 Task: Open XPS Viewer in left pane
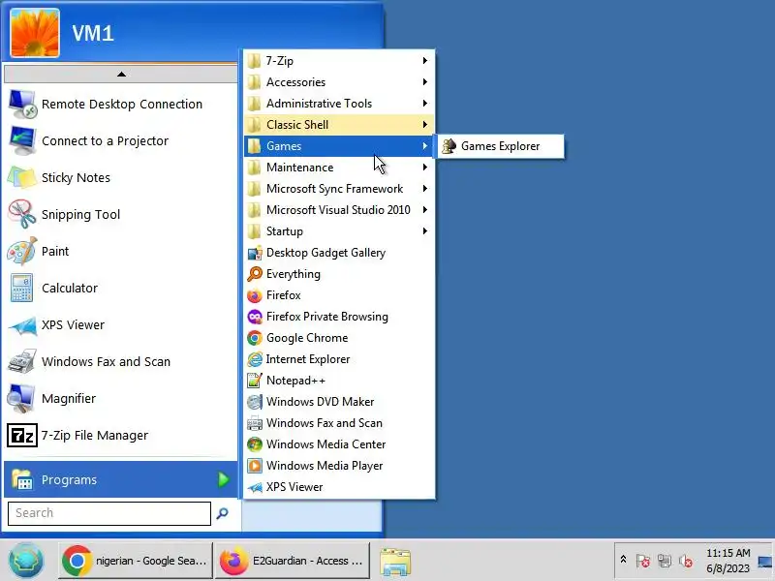[121, 325]
